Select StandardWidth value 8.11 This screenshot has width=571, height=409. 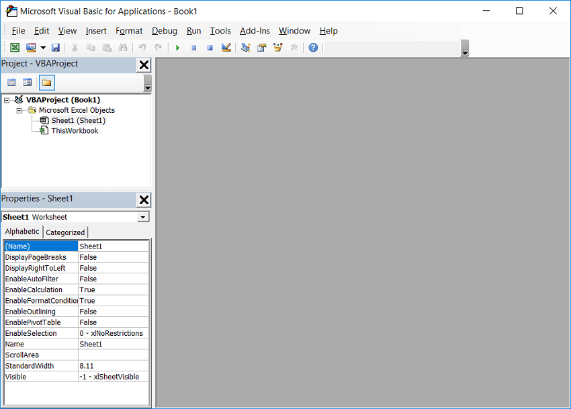114,366
